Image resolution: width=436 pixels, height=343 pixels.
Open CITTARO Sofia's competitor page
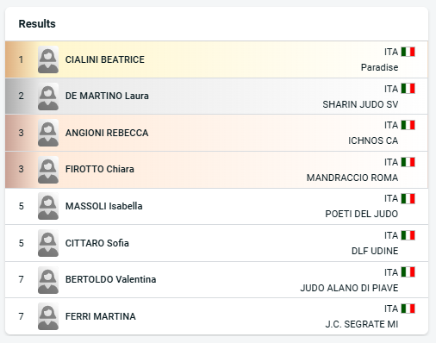click(97, 243)
